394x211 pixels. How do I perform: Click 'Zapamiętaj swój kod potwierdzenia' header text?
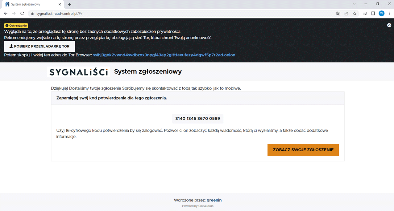click(112, 98)
